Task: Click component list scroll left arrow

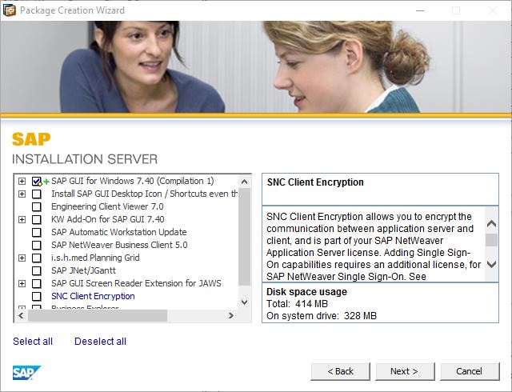Action: click(22, 315)
